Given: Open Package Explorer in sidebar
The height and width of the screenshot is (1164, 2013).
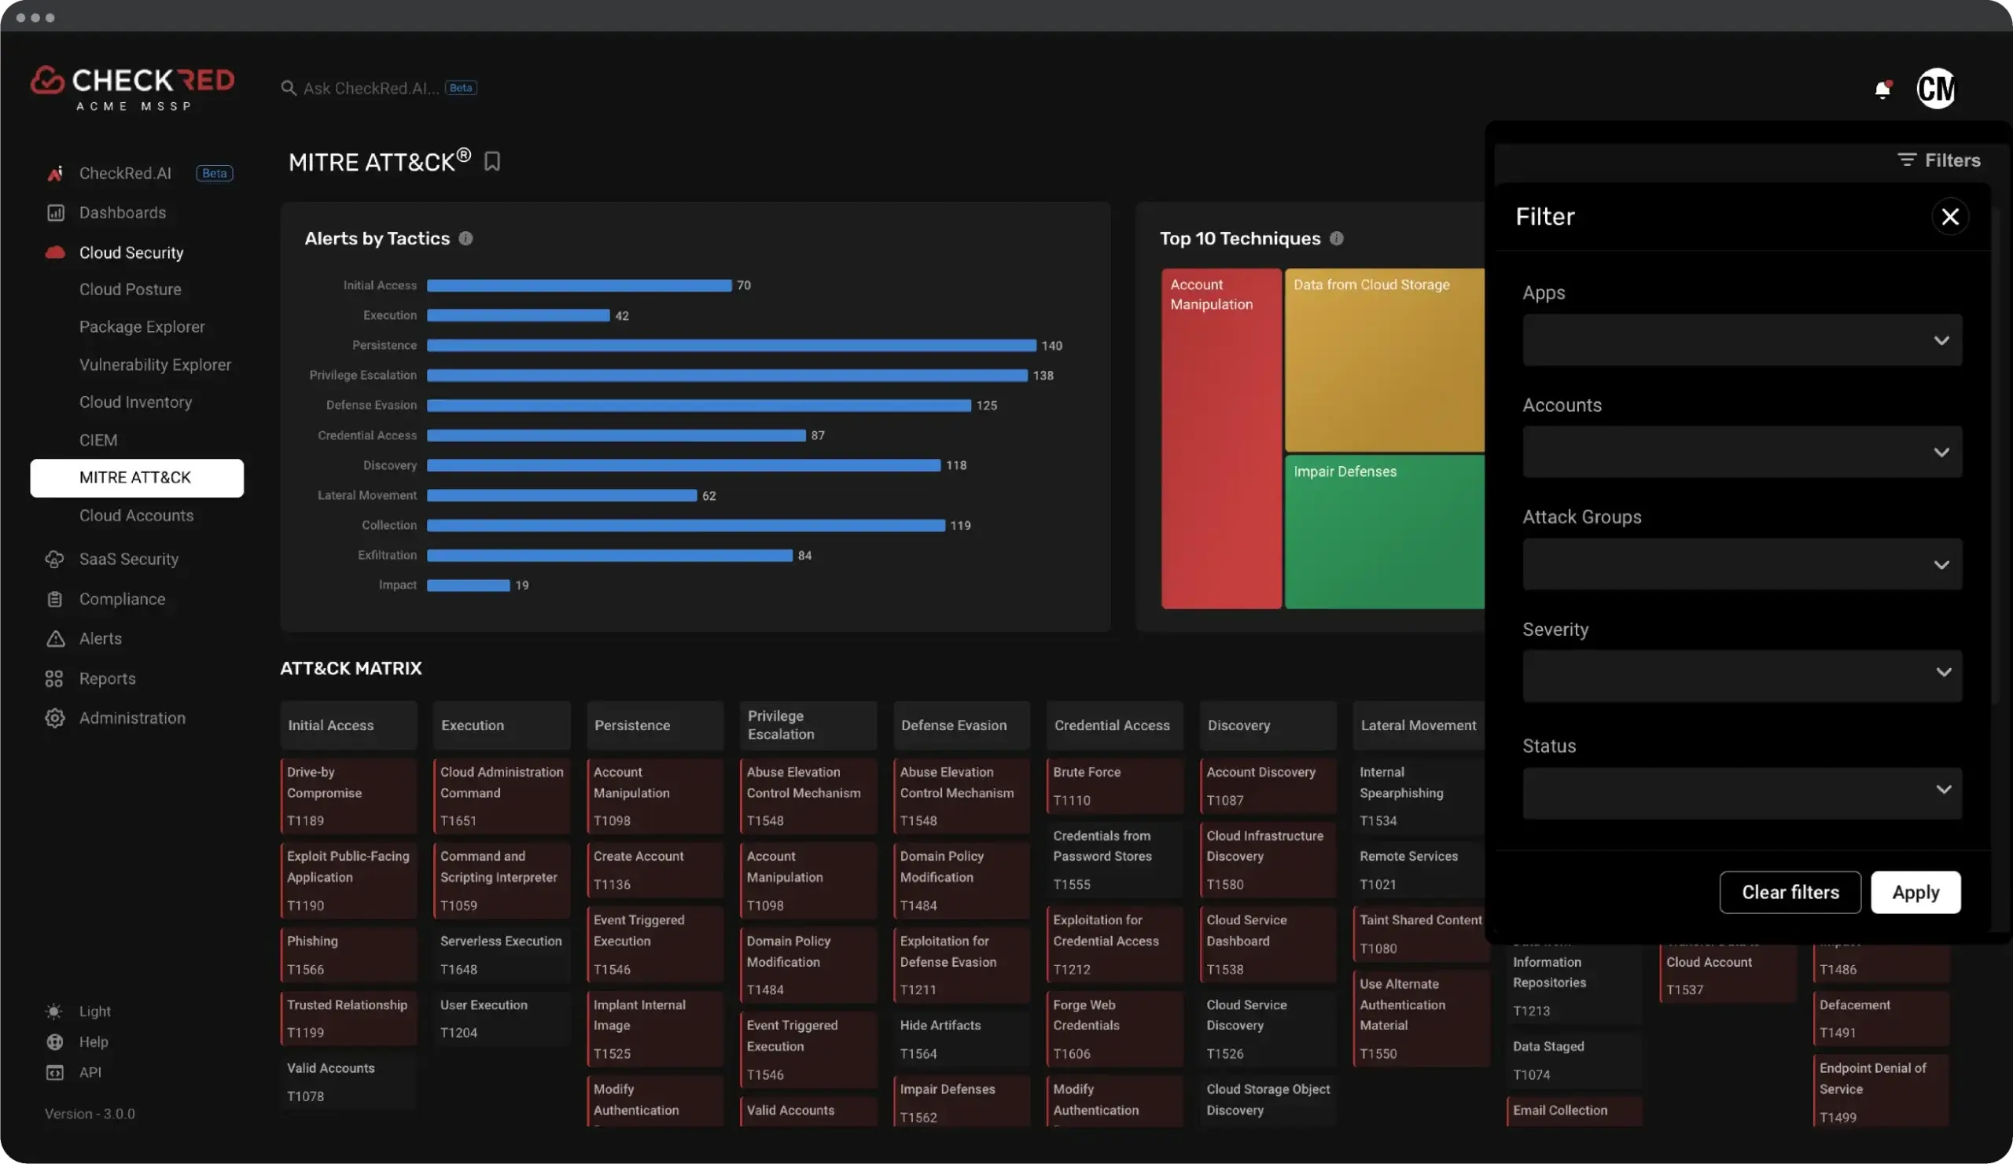Looking at the screenshot, I should click(142, 326).
